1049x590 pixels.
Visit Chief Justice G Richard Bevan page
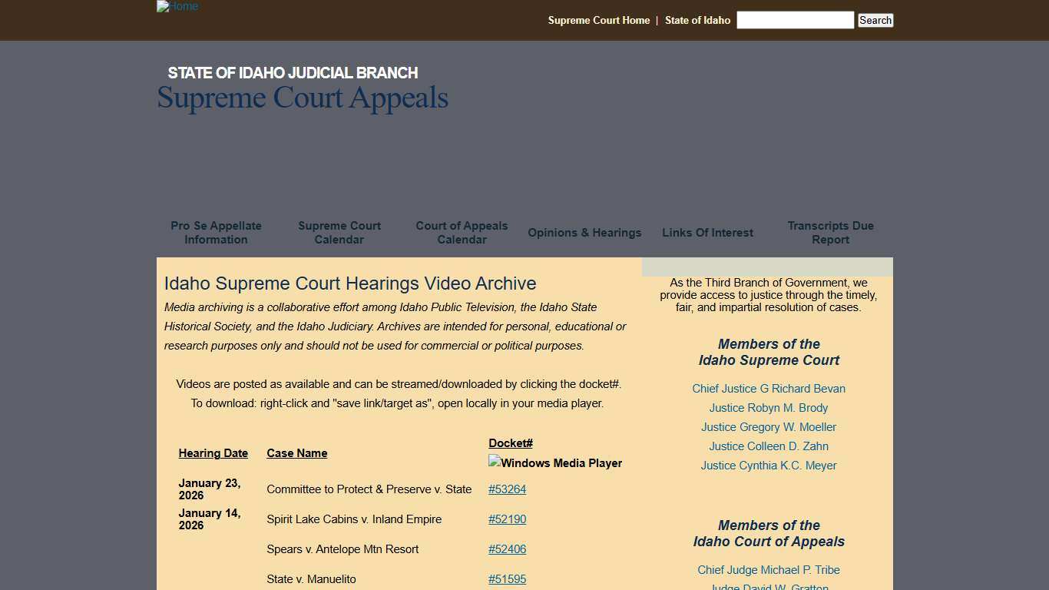[769, 389]
